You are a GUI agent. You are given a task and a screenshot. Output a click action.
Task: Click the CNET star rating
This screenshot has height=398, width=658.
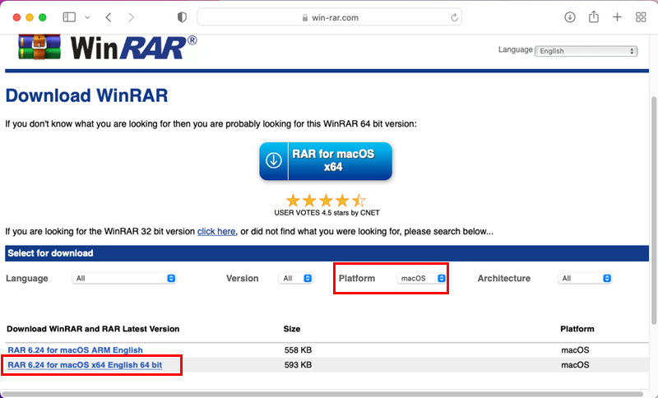point(326,201)
